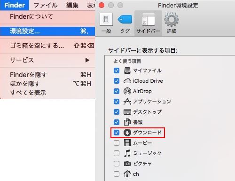The image size is (235, 181).
Task: Click the アプリケーション icon
Action: [x=127, y=102]
